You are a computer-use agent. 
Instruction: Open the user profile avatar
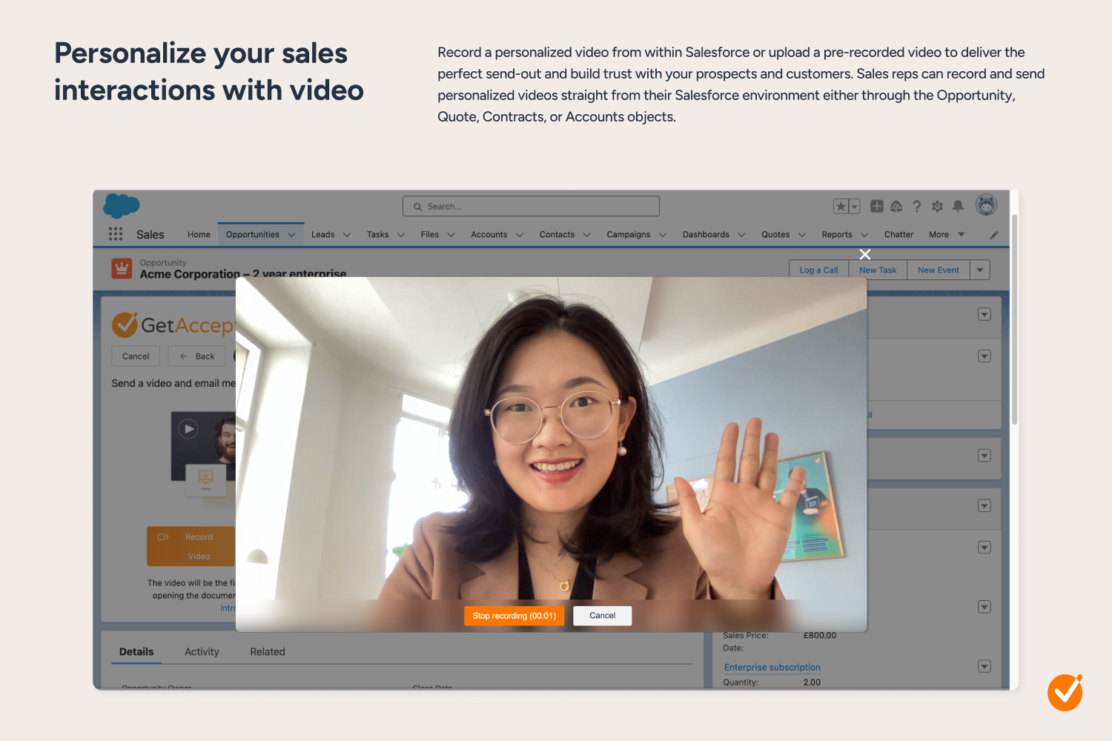986,205
